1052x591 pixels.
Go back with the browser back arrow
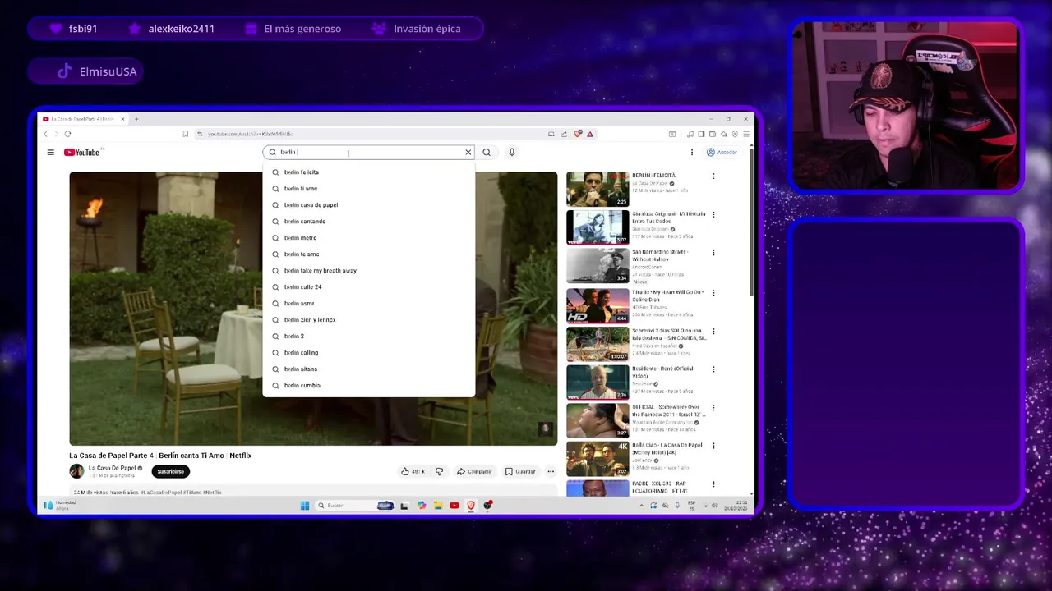[x=46, y=134]
